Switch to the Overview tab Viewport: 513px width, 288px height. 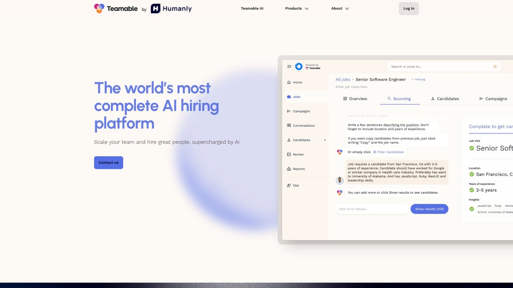[355, 99]
